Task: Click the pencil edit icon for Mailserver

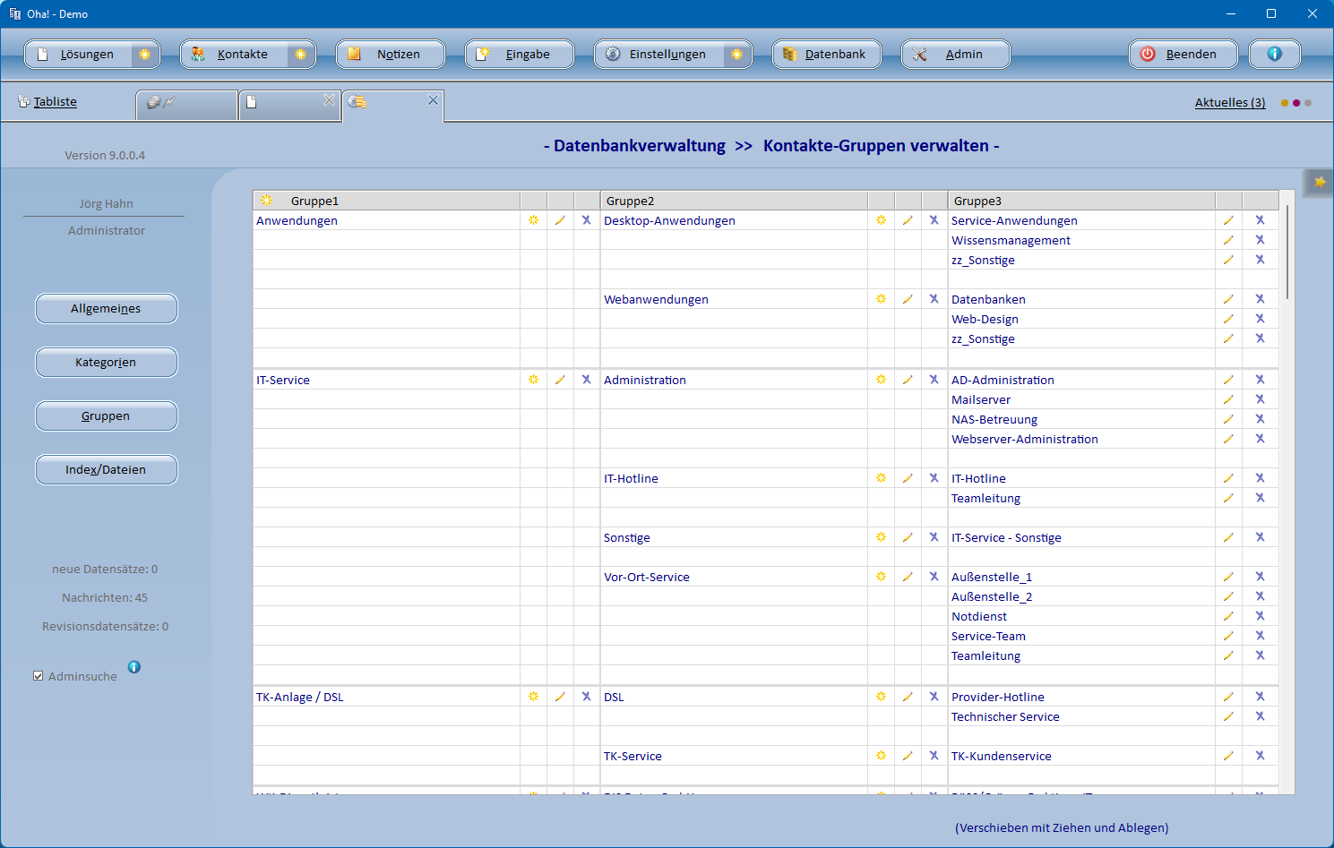Action: (x=1228, y=399)
